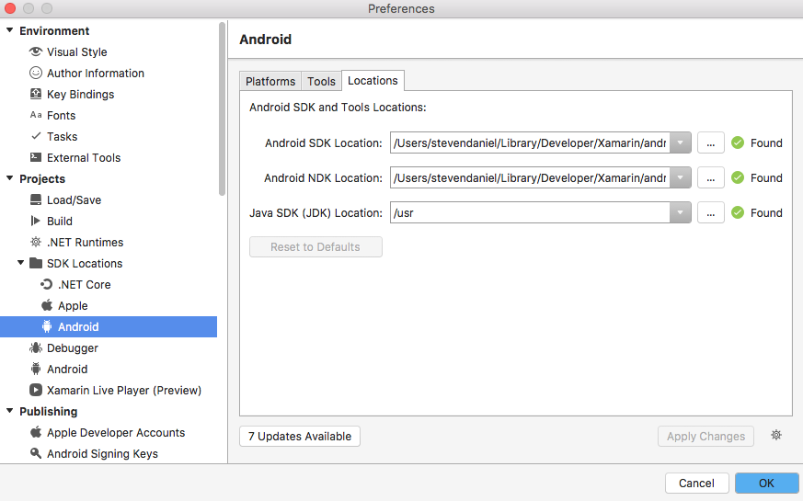Collapse the Environment section
The width and height of the screenshot is (803, 501).
[x=9, y=30]
